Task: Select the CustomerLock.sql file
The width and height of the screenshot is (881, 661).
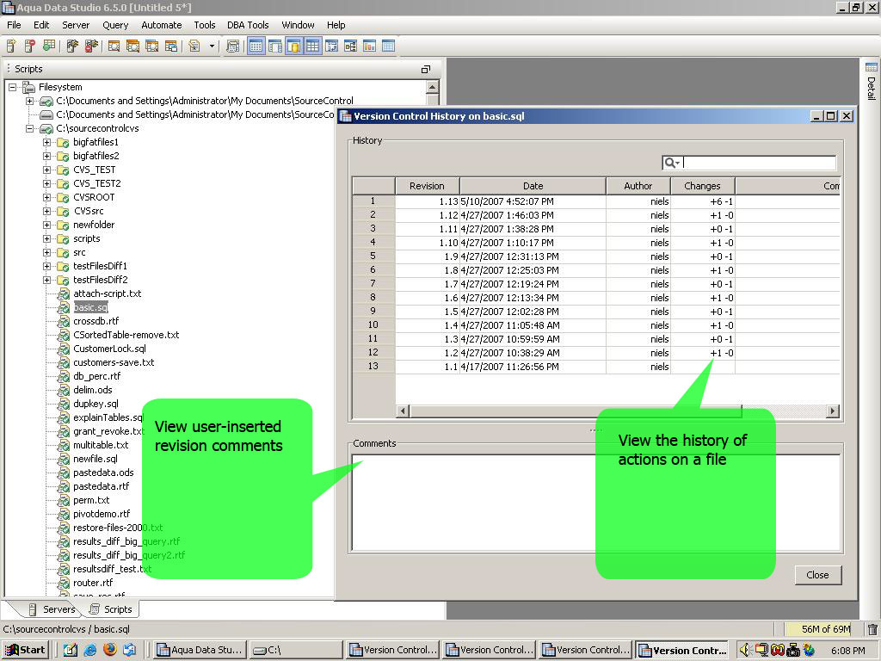Action: [x=109, y=349]
